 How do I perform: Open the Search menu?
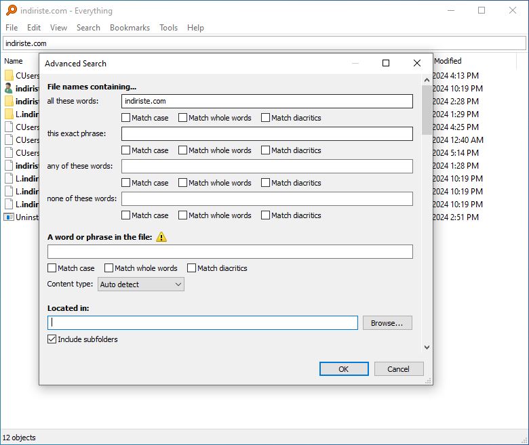[88, 28]
